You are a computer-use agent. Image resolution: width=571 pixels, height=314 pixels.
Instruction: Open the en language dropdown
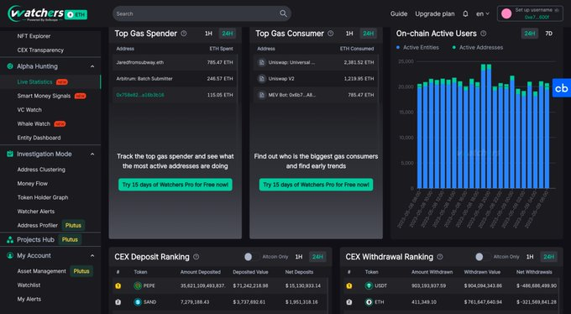click(483, 13)
